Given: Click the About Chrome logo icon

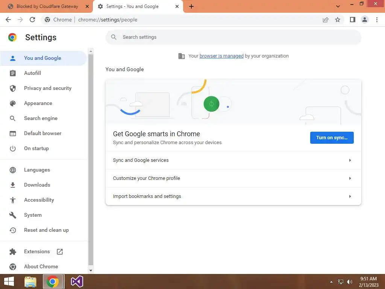Looking at the screenshot, I should point(13,267).
